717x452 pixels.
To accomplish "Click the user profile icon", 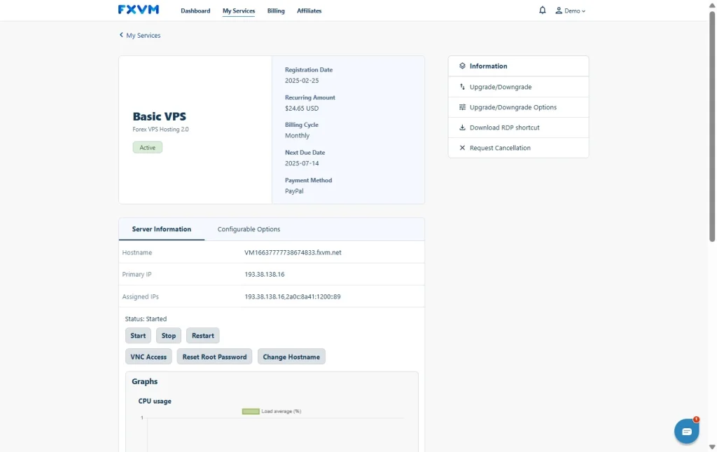I will tap(559, 11).
